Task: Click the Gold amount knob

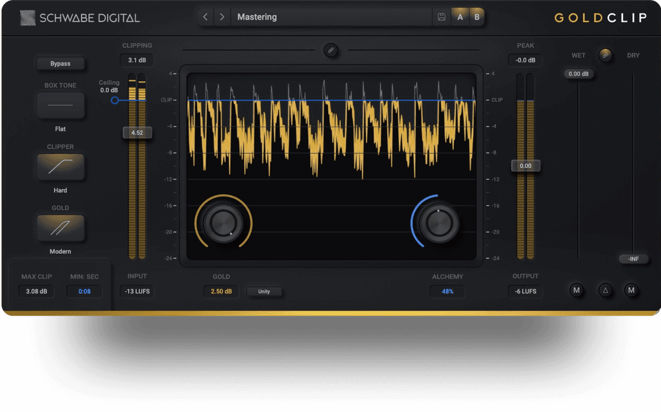Action: click(x=223, y=222)
